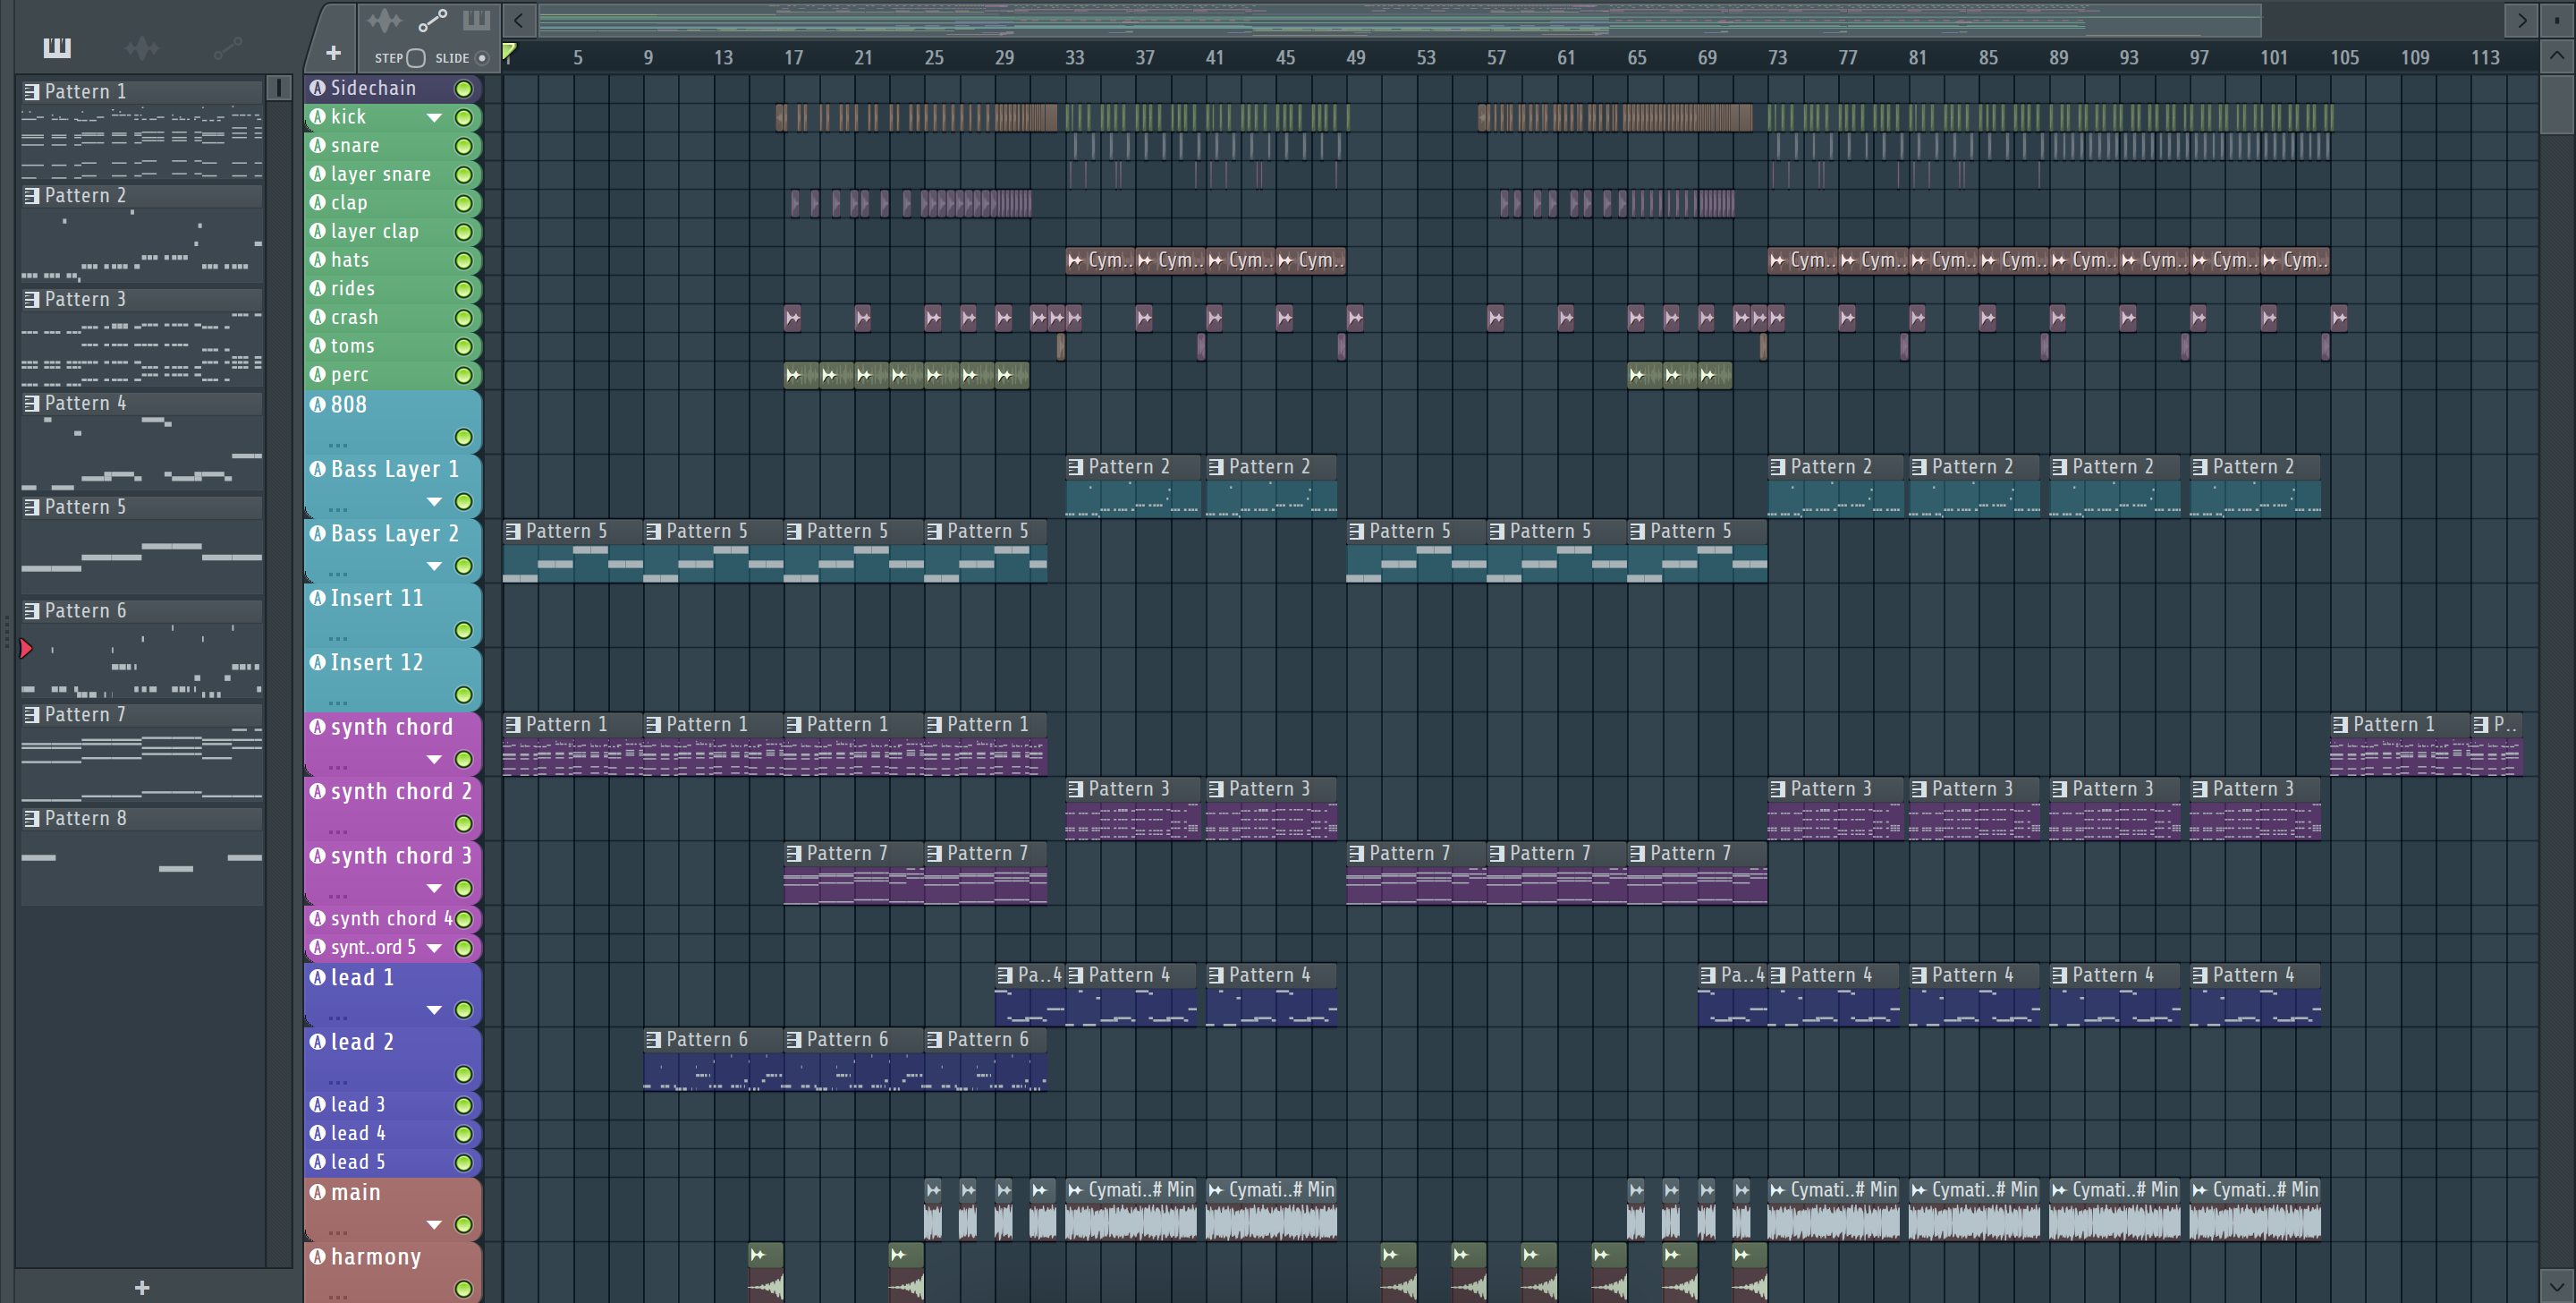Jump to bar 73 on the timeline ruler
The width and height of the screenshot is (2576, 1303).
coord(1777,58)
